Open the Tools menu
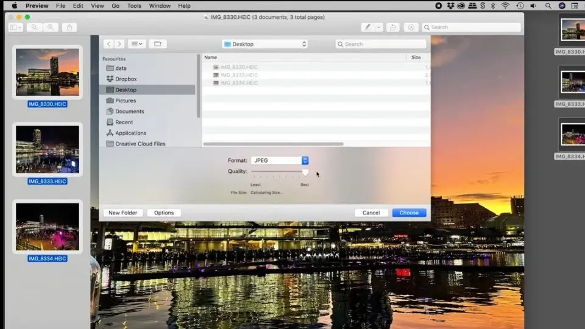Image resolution: width=585 pixels, height=329 pixels. [134, 5]
